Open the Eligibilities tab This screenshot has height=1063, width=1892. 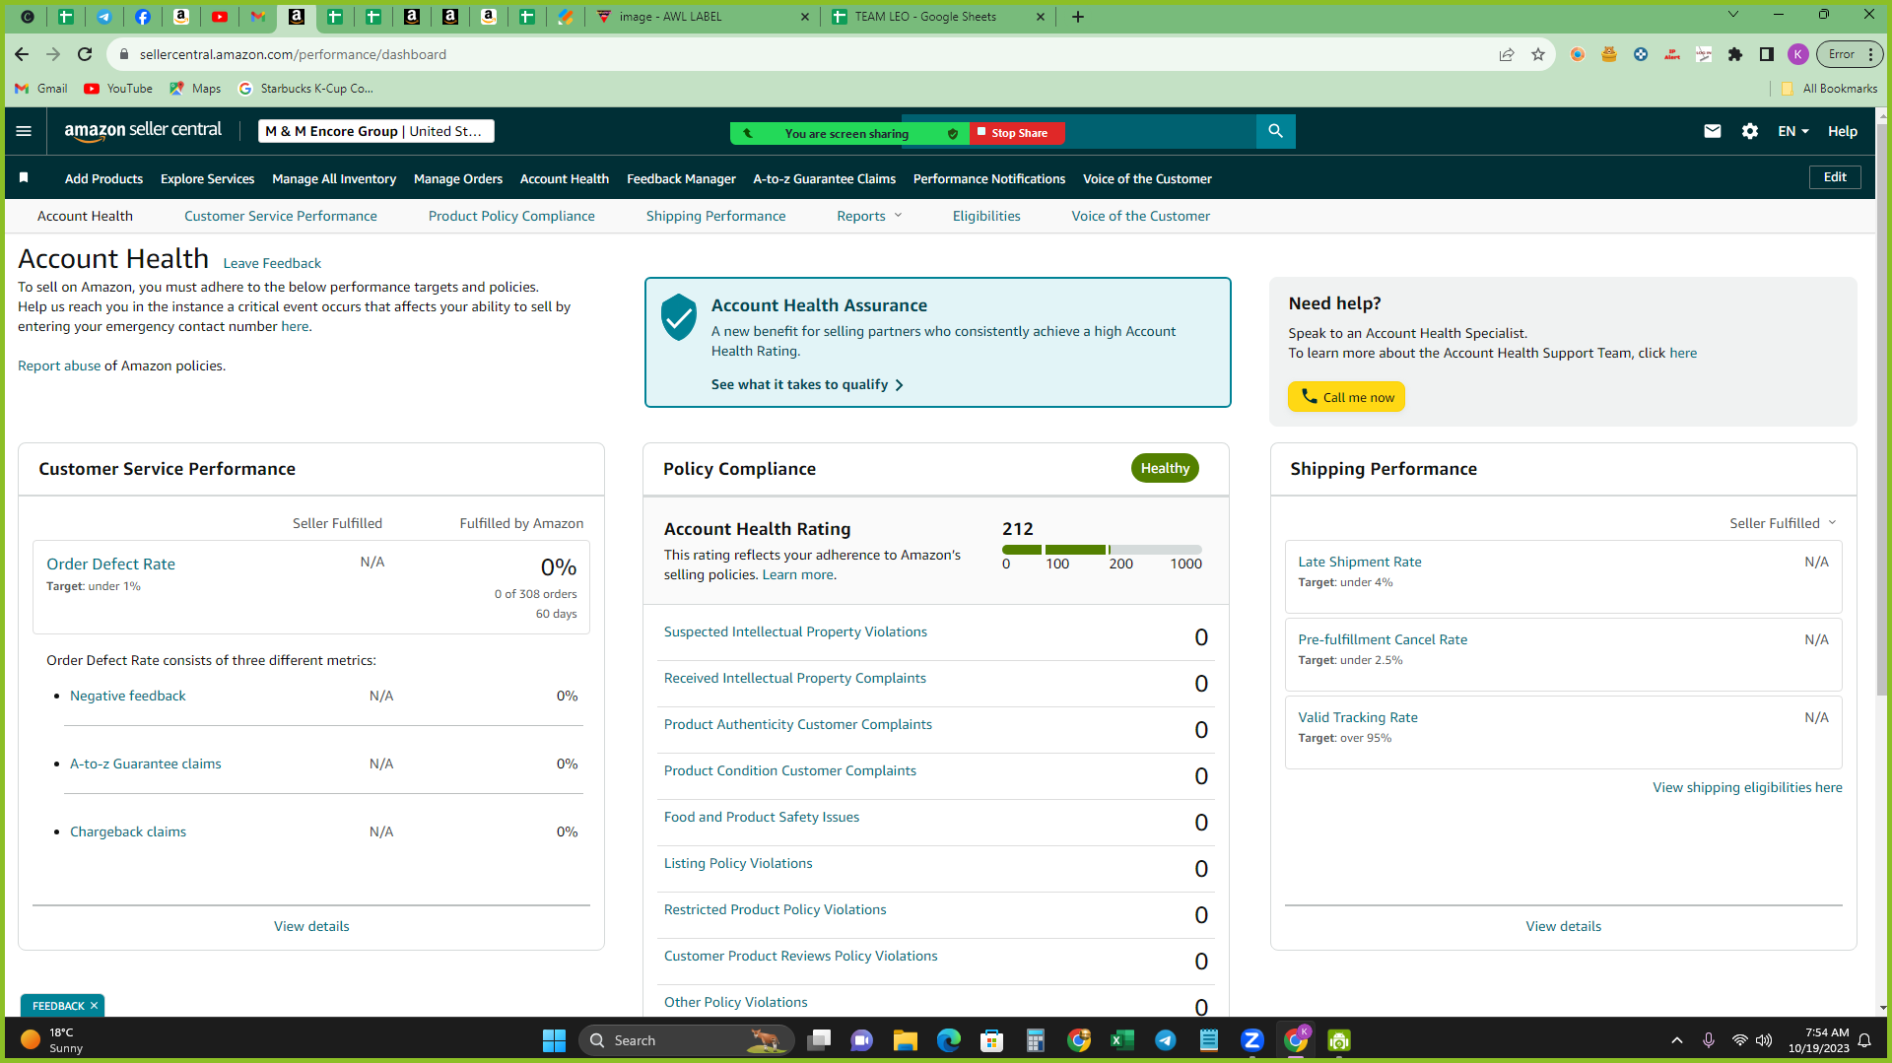pyautogui.click(x=986, y=216)
